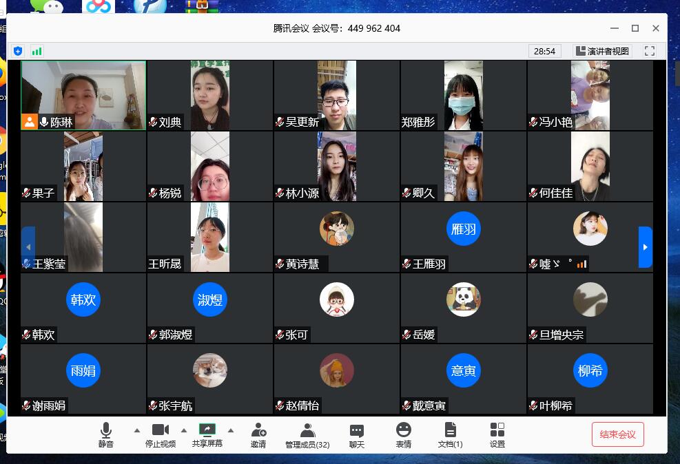The width and height of the screenshot is (680, 464).
Task: Expand audio options arrow beside 静音
Action: [x=136, y=431]
